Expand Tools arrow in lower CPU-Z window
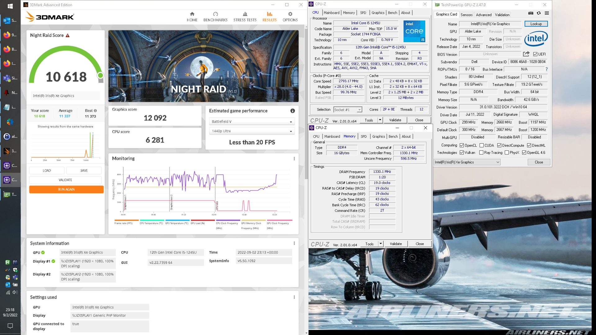596x335 pixels. point(381,244)
